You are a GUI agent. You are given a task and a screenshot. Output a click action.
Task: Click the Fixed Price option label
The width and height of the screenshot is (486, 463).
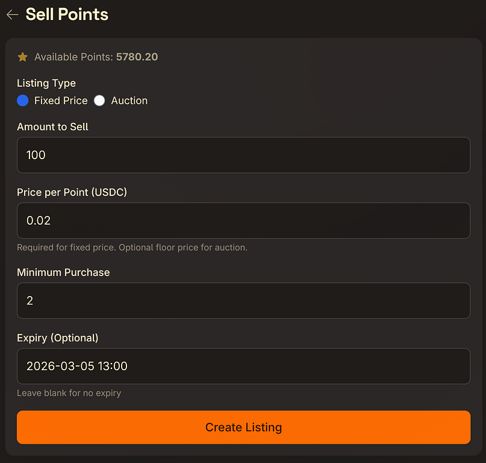click(61, 101)
